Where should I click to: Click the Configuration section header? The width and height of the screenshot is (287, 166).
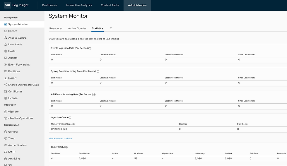coord(11,125)
